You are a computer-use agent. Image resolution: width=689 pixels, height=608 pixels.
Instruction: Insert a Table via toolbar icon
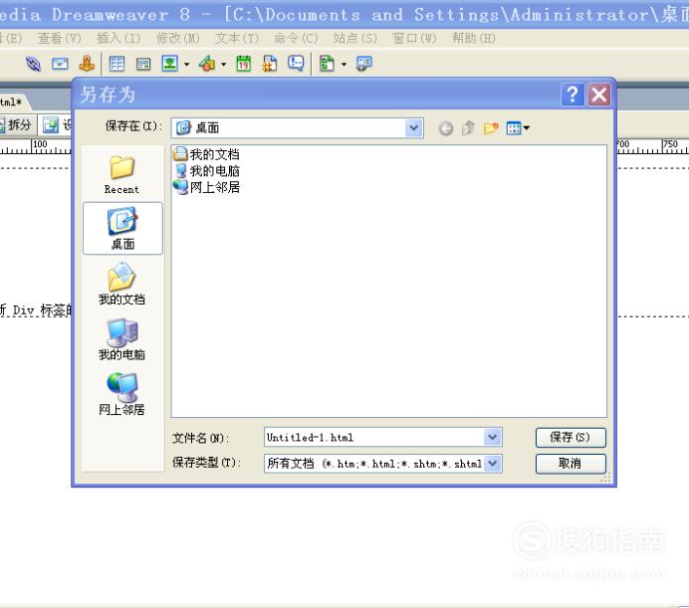116,64
